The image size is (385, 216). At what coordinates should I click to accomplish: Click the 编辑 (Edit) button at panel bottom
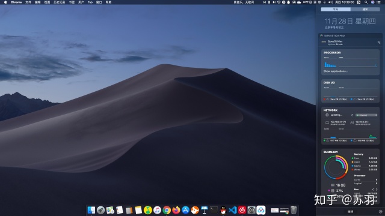pos(350,212)
